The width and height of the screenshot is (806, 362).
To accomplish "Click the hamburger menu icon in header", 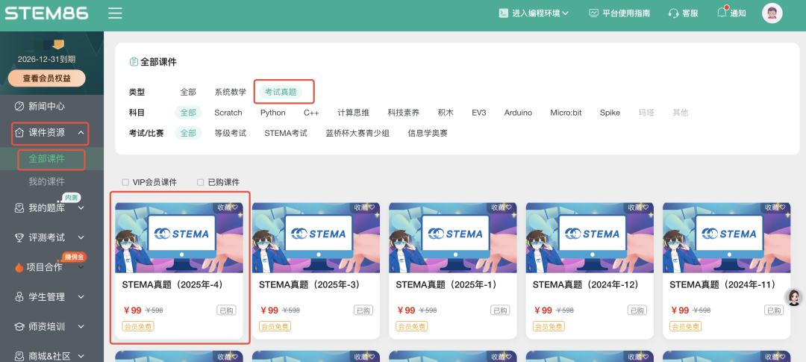I will click(x=115, y=13).
